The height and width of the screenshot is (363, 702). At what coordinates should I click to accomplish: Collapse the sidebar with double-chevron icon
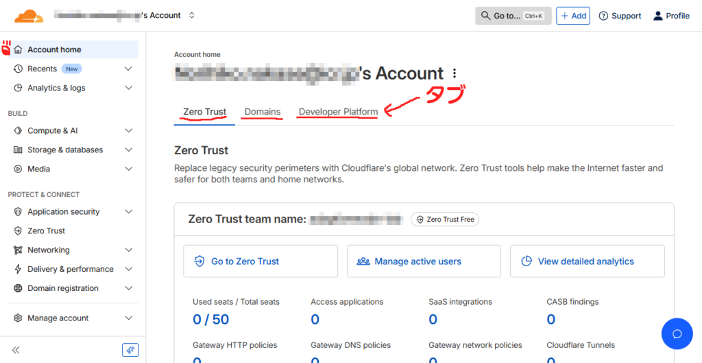click(16, 350)
